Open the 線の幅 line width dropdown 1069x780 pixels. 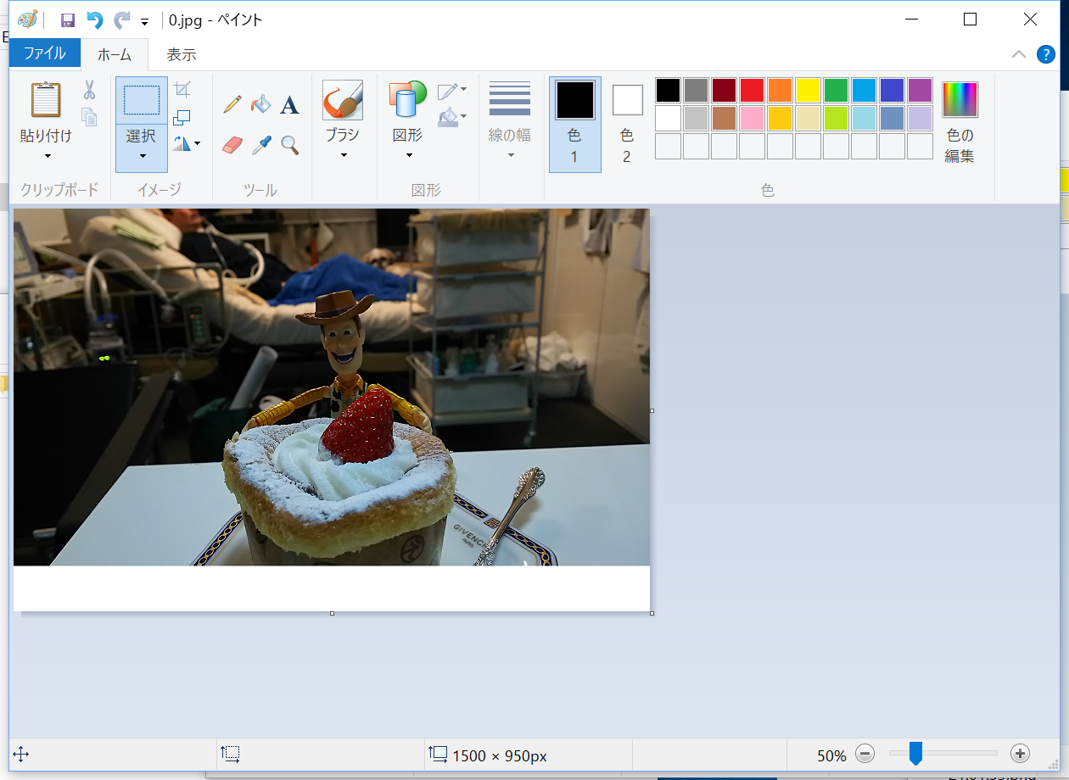(510, 120)
